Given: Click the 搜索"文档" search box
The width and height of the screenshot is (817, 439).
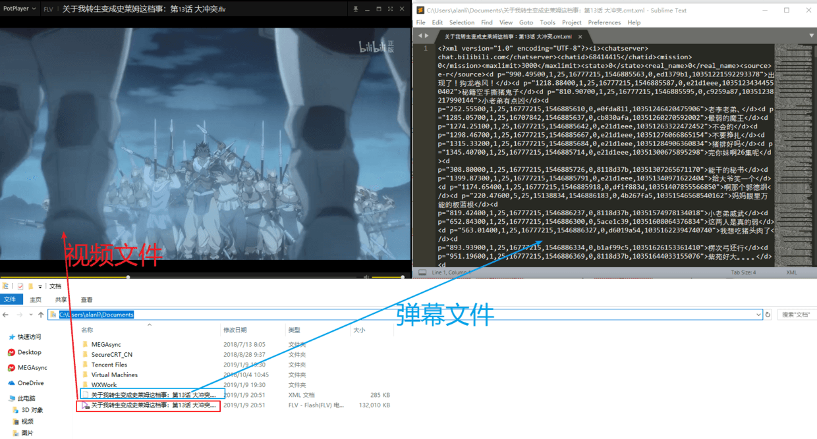Looking at the screenshot, I should (x=797, y=315).
